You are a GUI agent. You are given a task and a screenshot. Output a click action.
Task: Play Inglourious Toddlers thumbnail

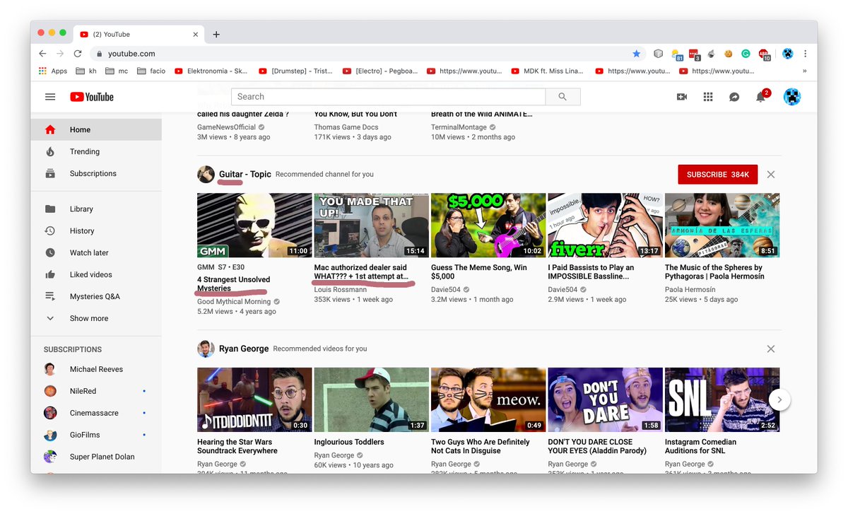pos(372,399)
